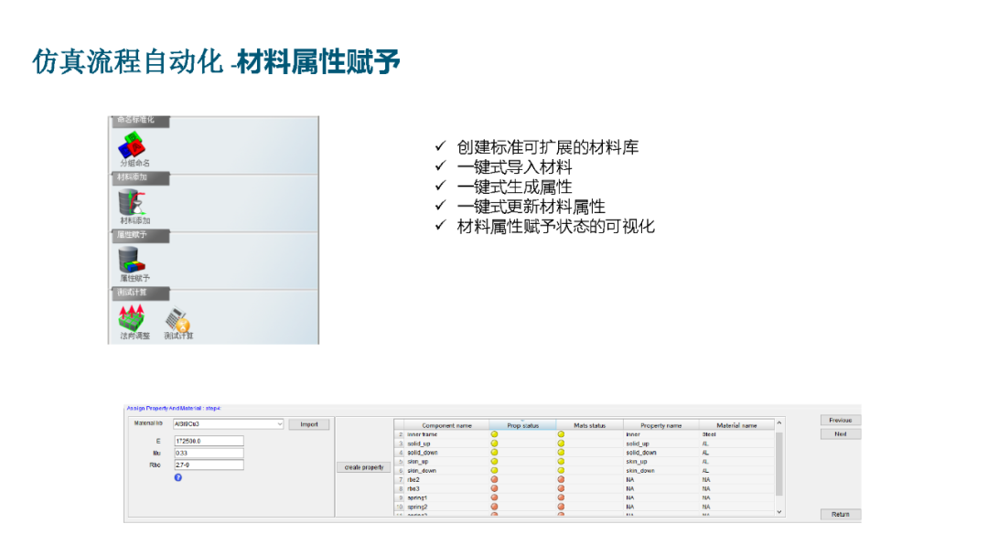Select the 'skin_up' component name cell
Image resolution: width=988 pixels, height=556 pixels.
click(446, 462)
